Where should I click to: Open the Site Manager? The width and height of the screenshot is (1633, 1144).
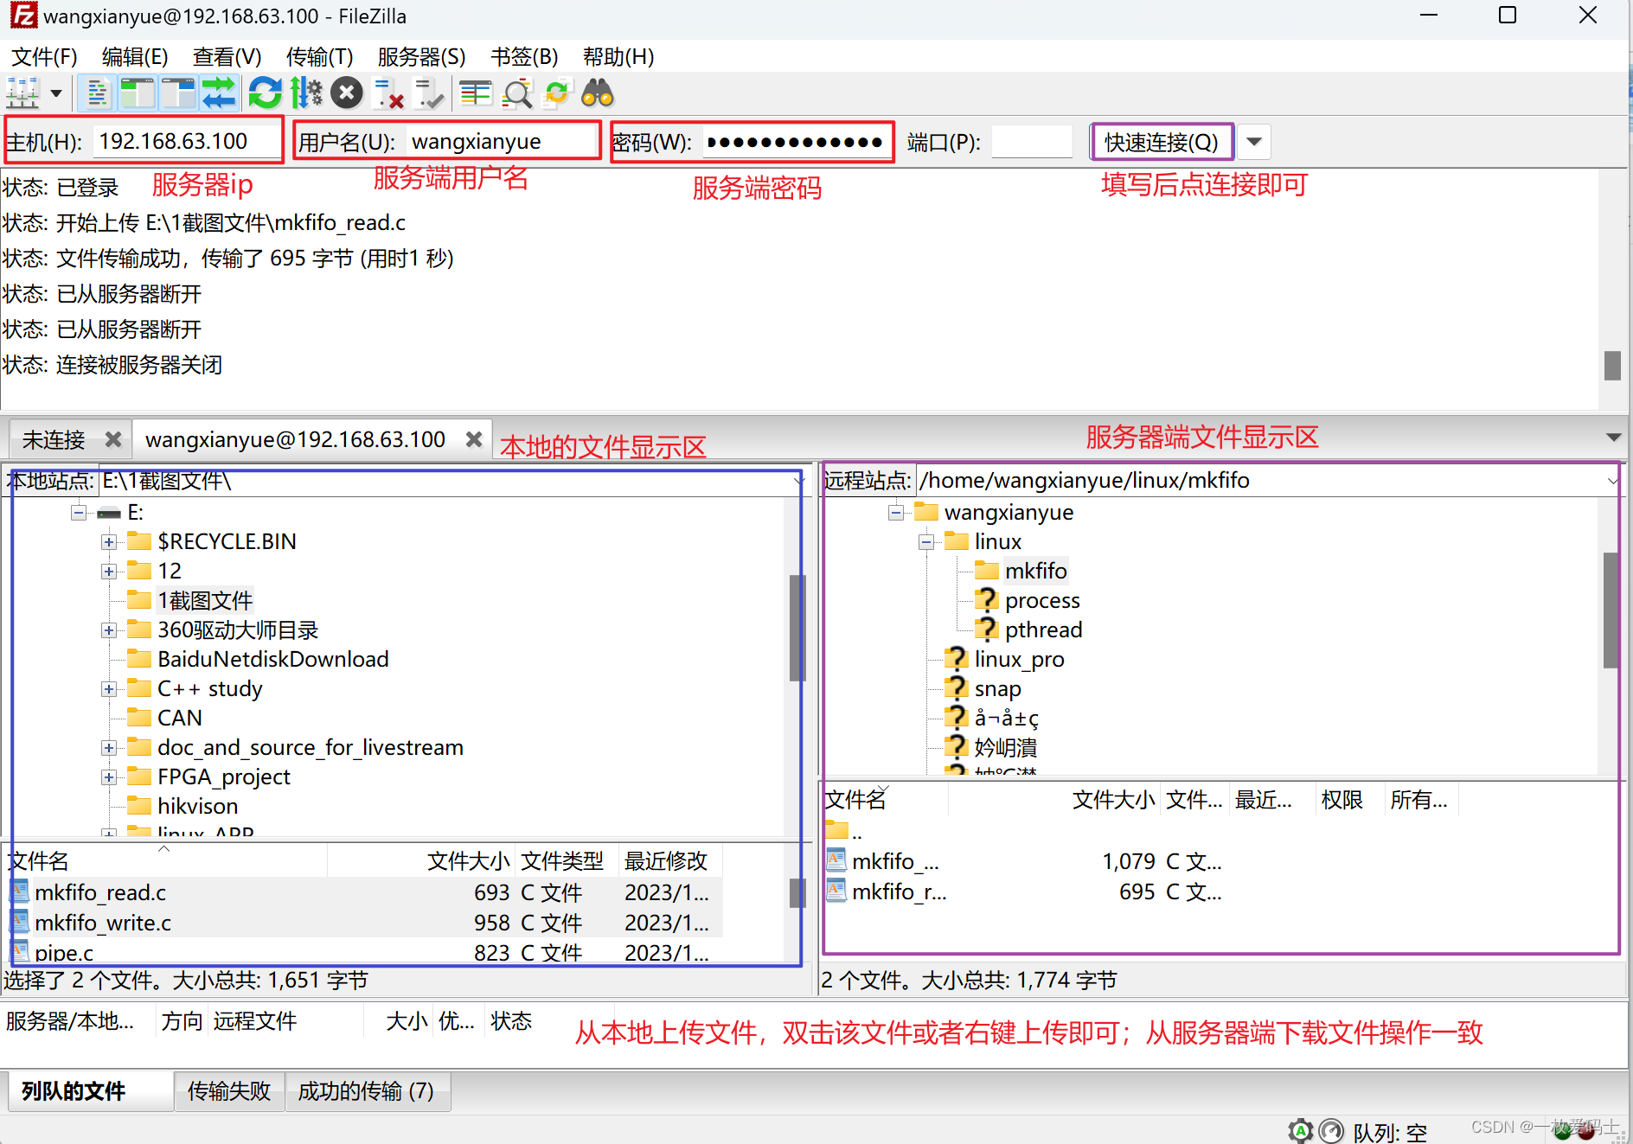[22, 93]
